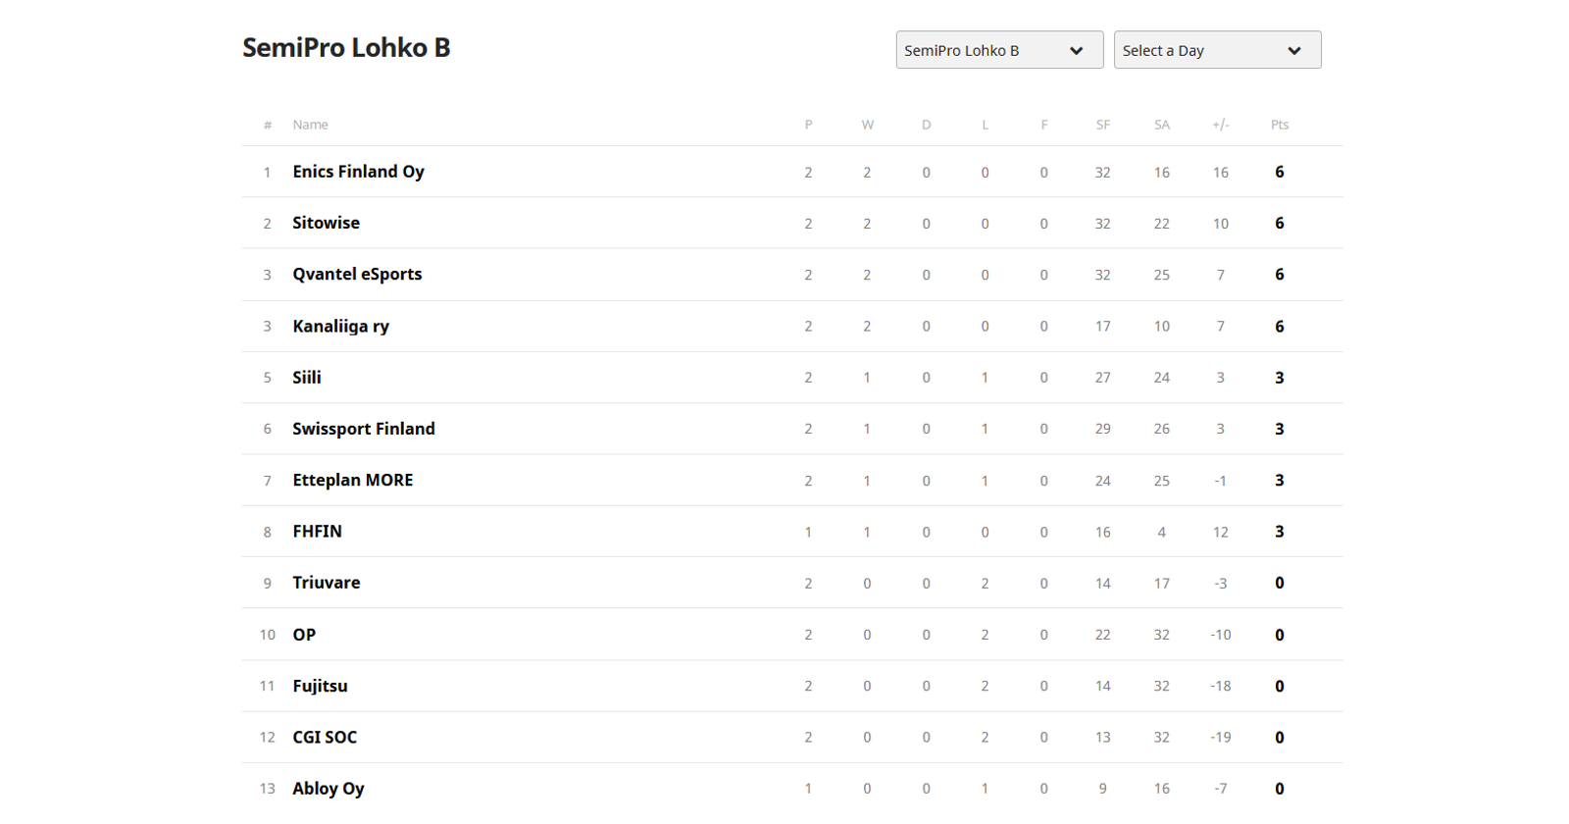Click the Kanaliiga ry team row
Image resolution: width=1569 pixels, height=824 pixels.
click(x=340, y=327)
